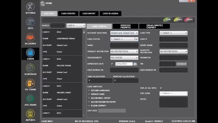Click the Card # input field

coord(173,39)
